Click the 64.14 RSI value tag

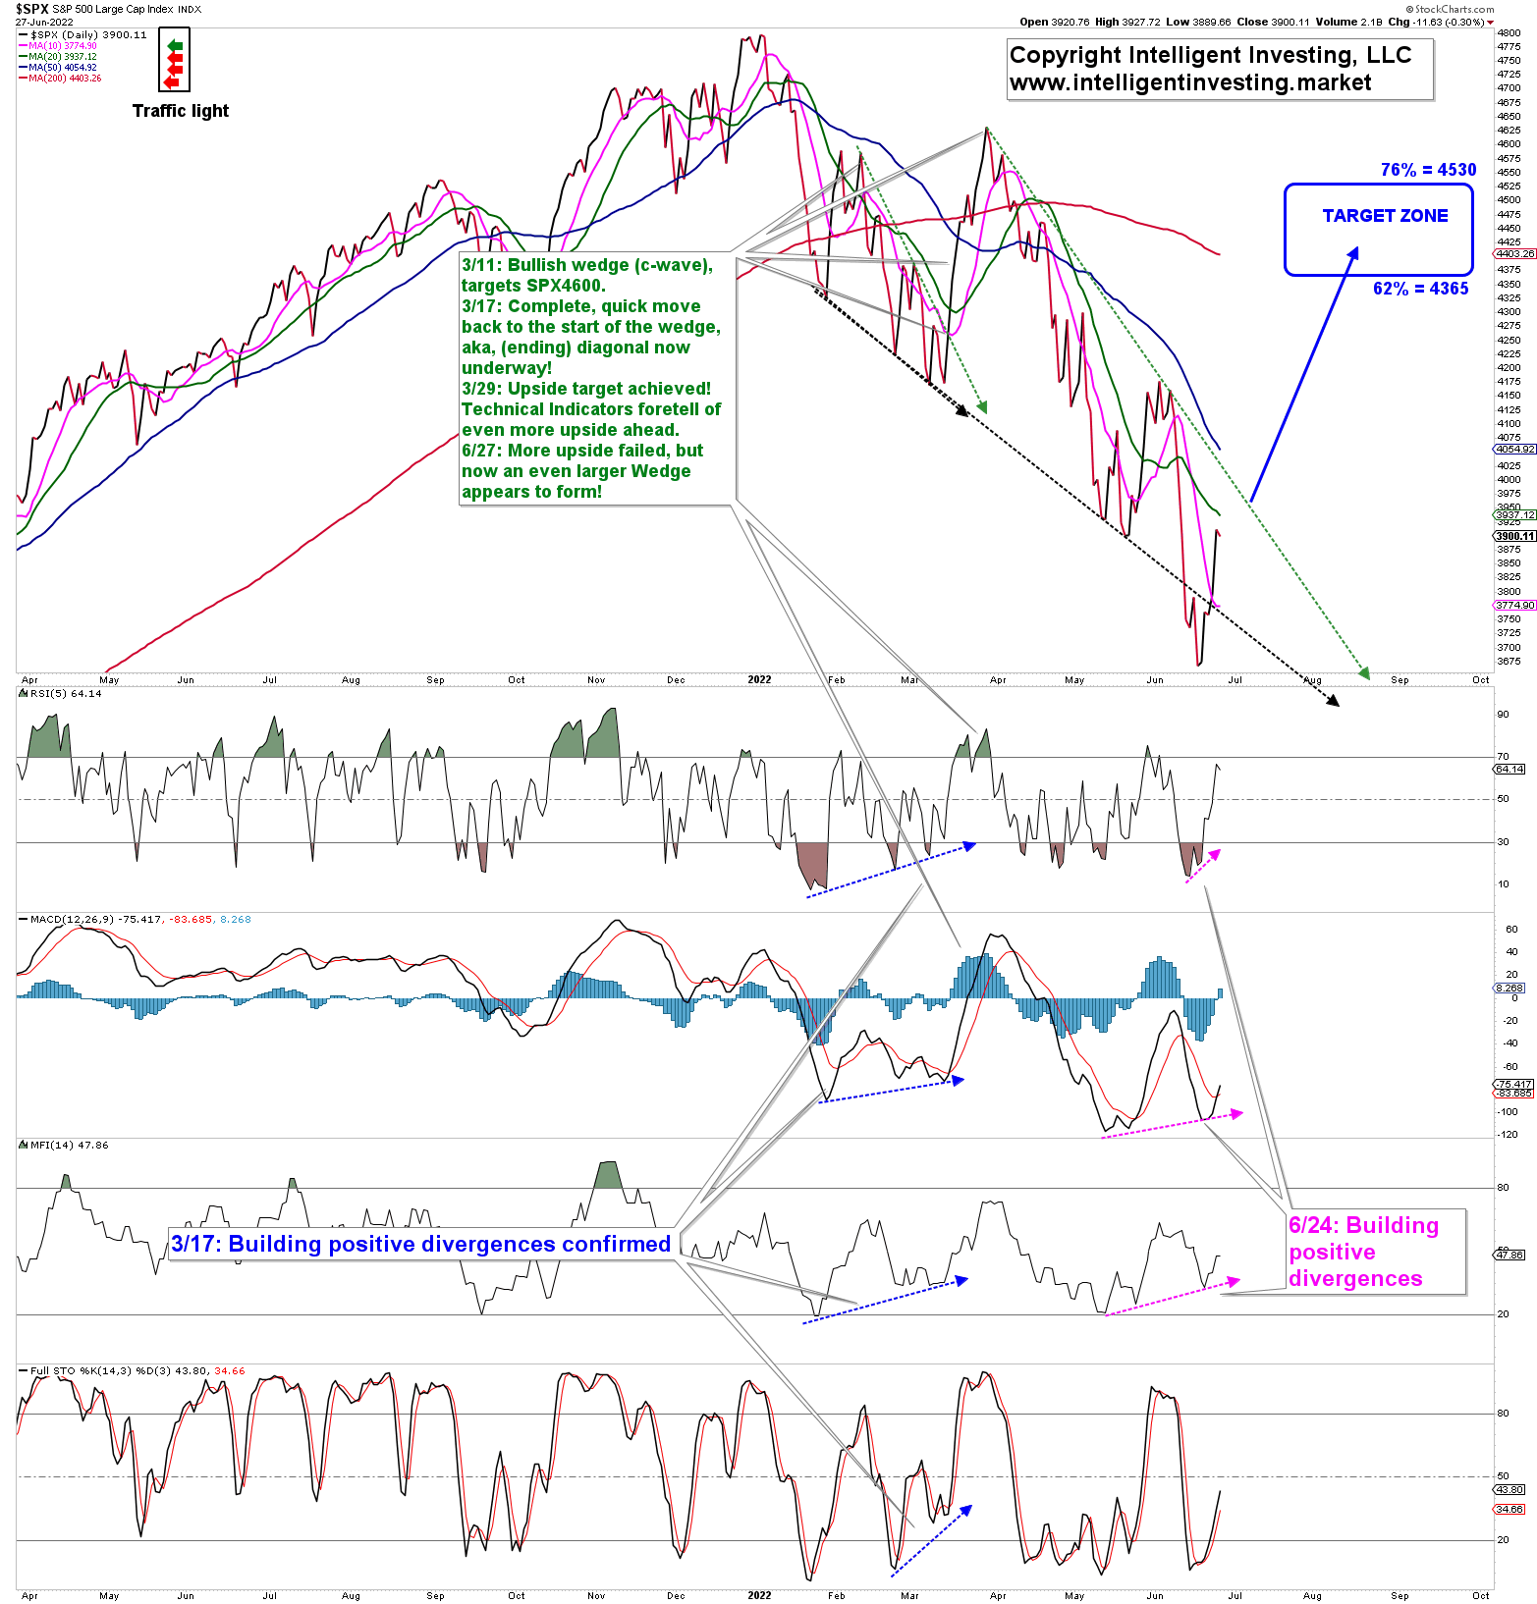1510,769
